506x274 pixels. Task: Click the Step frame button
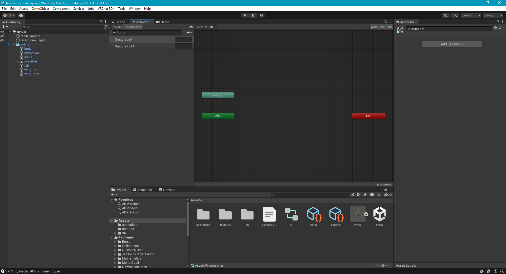pyautogui.click(x=261, y=15)
